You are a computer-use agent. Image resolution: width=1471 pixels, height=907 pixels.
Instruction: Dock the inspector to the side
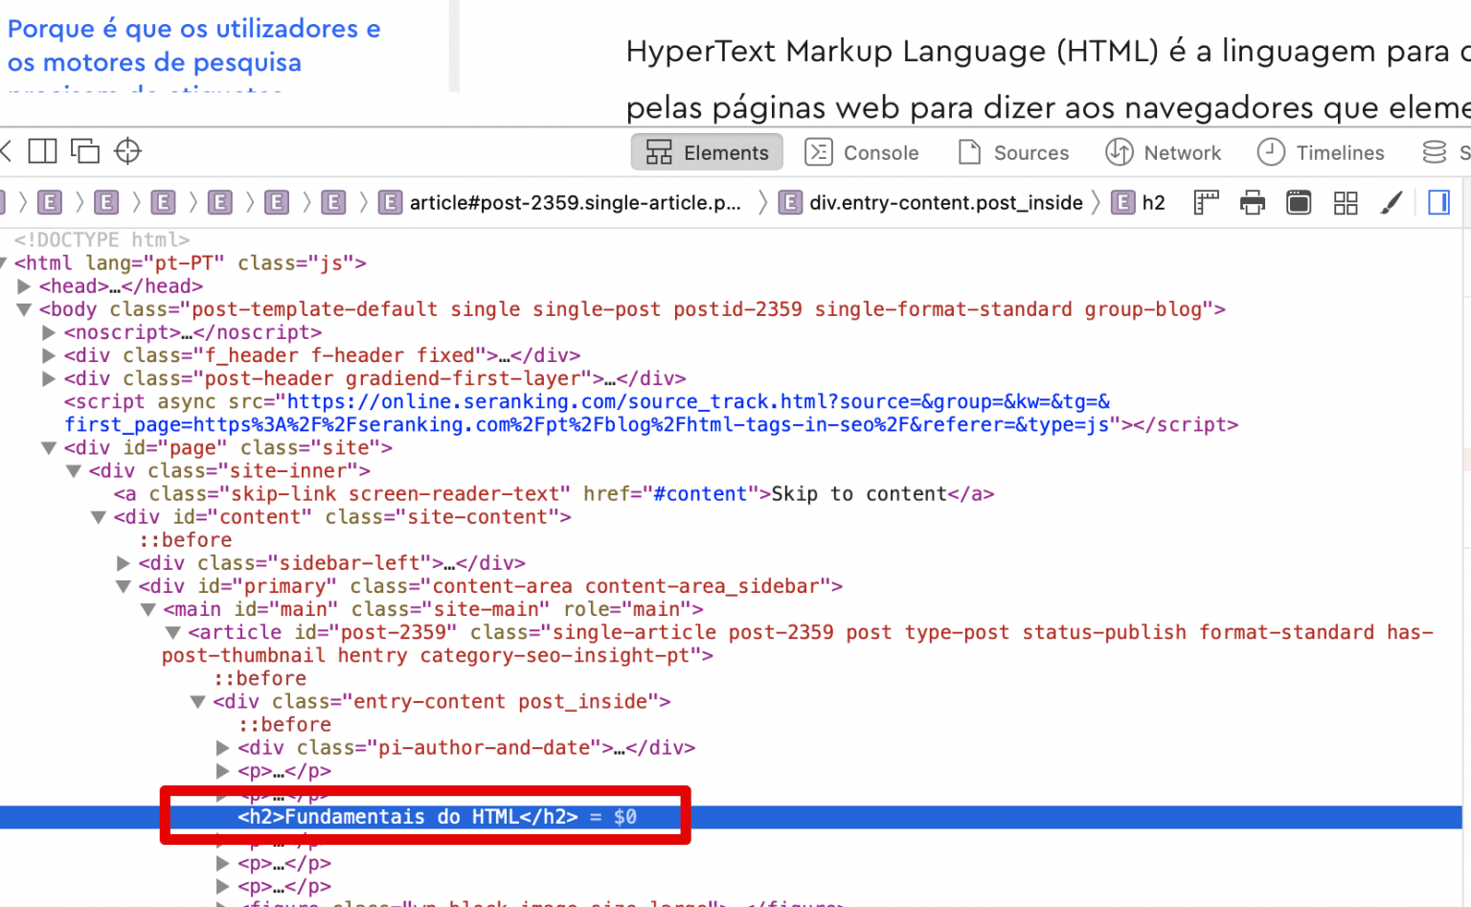coord(42,151)
